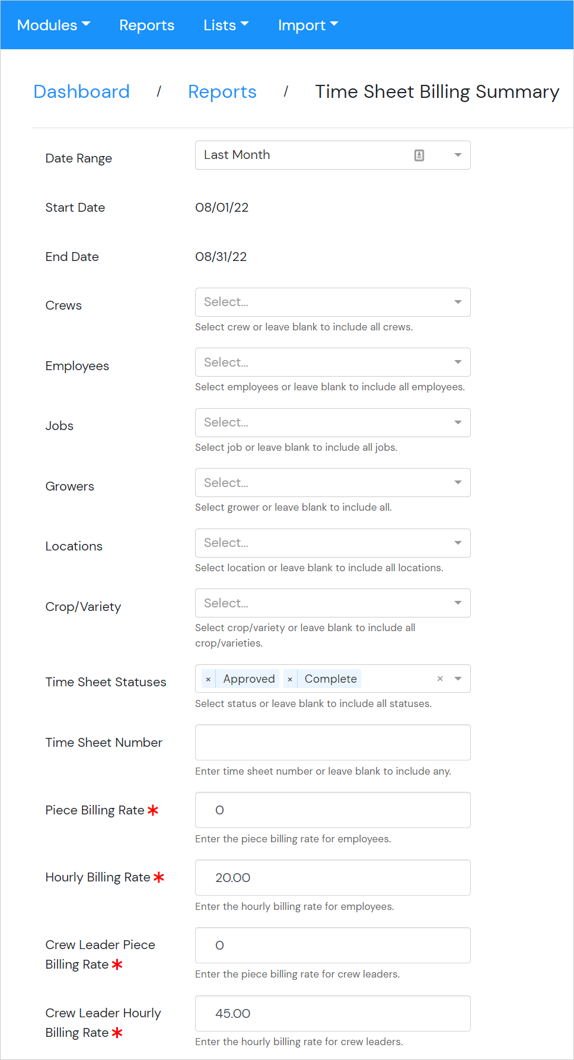The image size is (574, 1060).
Task: Clear all Time Sheet Statuses selections
Action: point(440,679)
